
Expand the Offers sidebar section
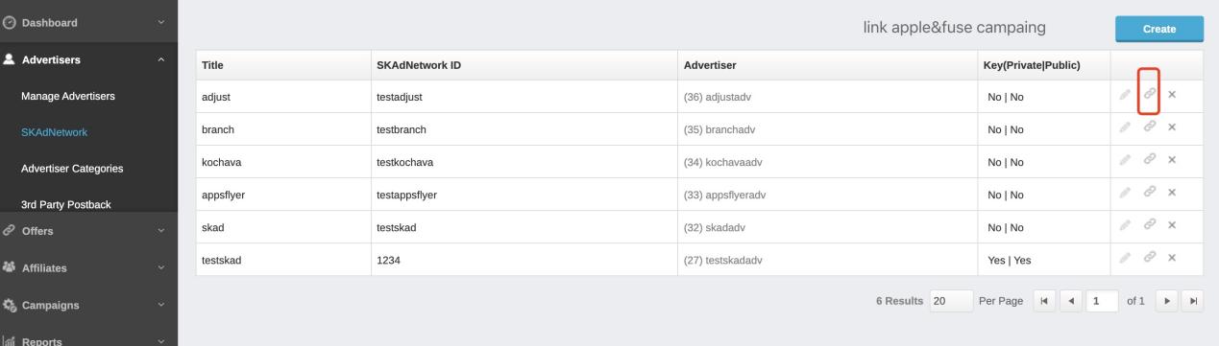click(x=88, y=230)
